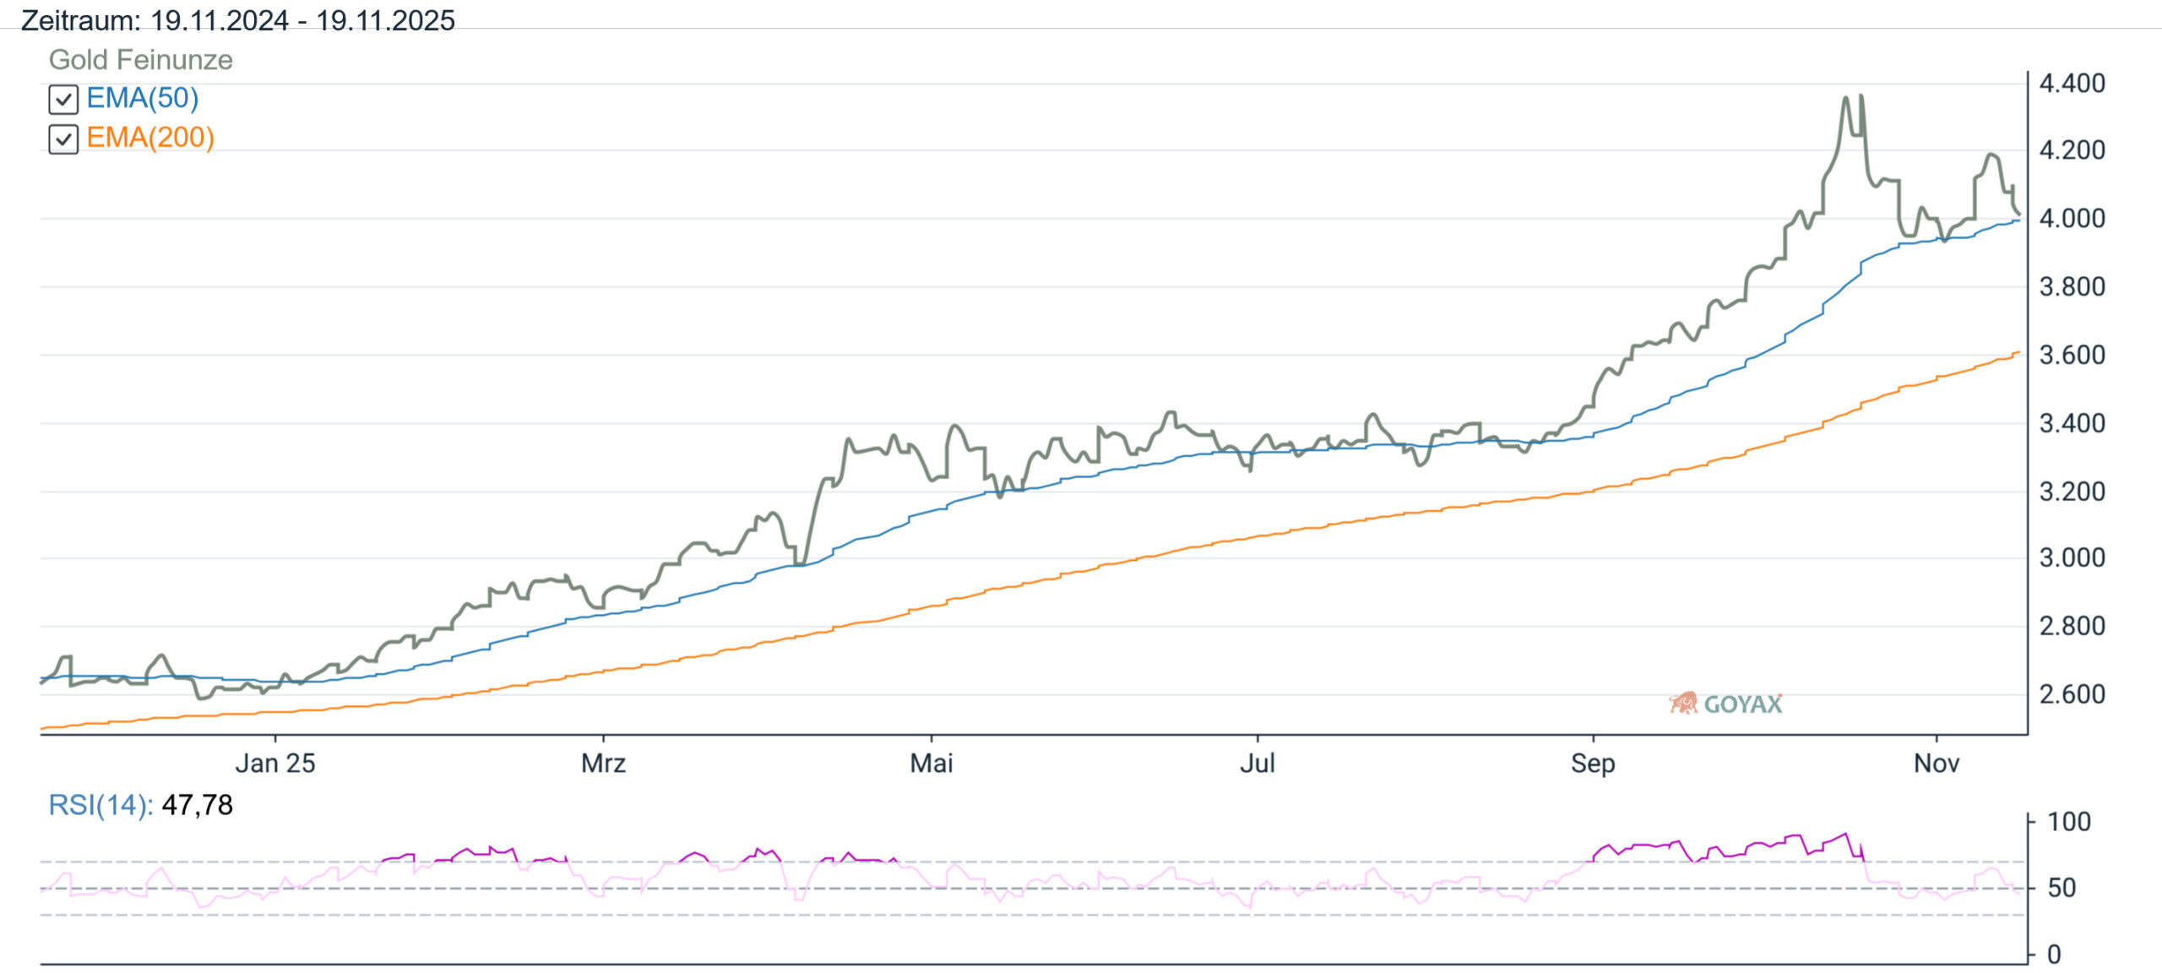Screen dimensions: 2162x973
Task: Uncheck the EMA(50) checkbox
Action: [63, 100]
